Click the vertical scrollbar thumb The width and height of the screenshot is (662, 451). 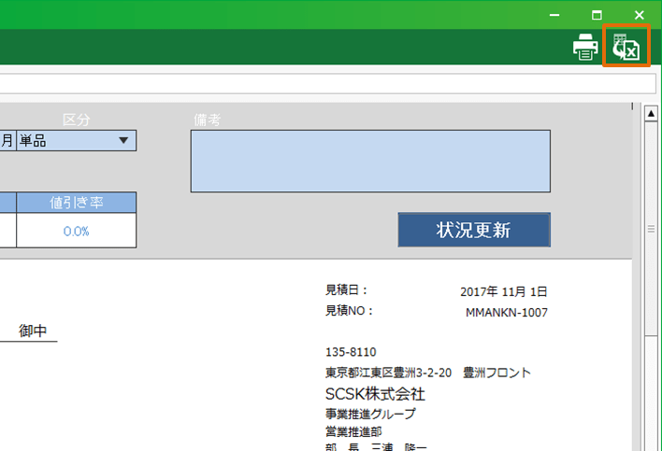pos(651,280)
